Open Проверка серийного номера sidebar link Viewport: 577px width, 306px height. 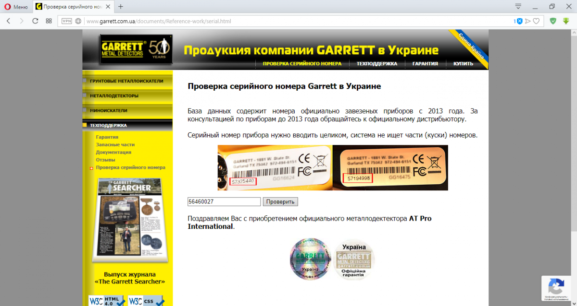pyautogui.click(x=130, y=167)
